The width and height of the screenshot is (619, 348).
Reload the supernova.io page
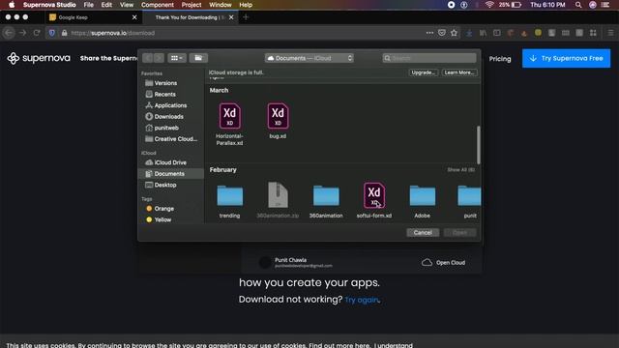pyautogui.click(x=37, y=33)
